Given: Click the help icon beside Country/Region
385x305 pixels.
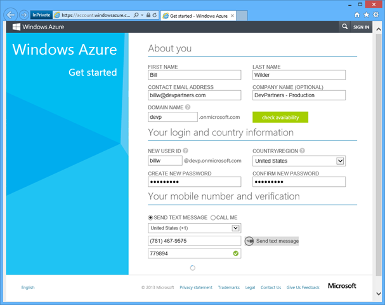Looking at the screenshot, I should 303,151.
